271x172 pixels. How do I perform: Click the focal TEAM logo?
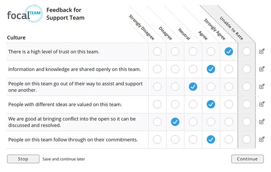(x=24, y=14)
